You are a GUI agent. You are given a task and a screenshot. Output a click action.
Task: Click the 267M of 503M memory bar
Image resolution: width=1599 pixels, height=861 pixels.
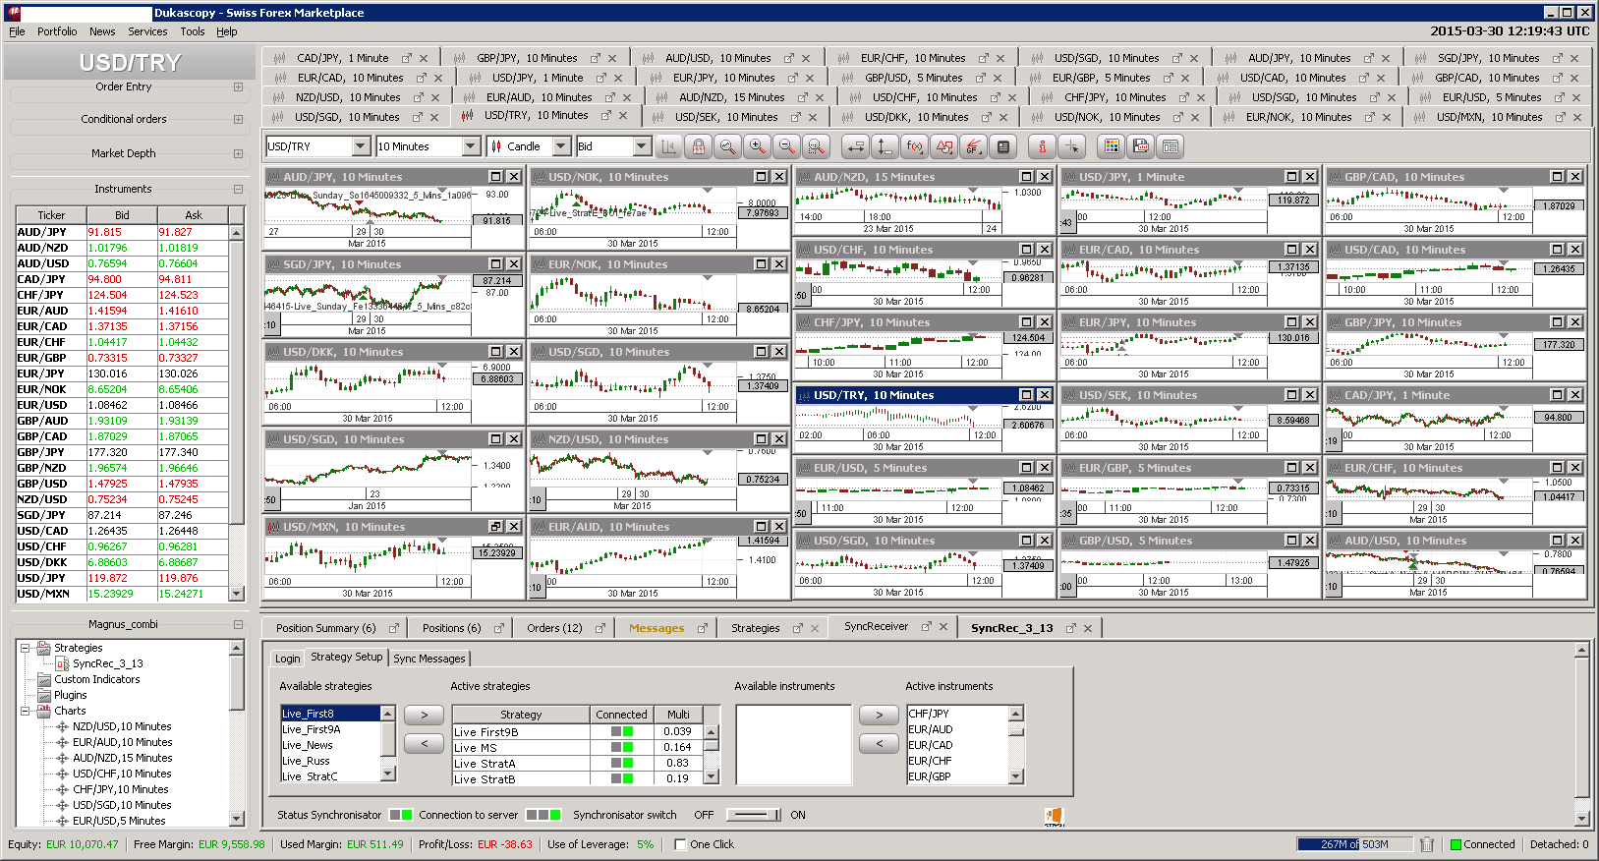click(x=1354, y=844)
